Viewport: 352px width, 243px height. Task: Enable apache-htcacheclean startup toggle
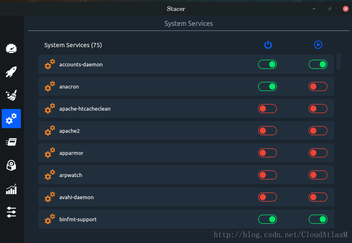pyautogui.click(x=267, y=109)
